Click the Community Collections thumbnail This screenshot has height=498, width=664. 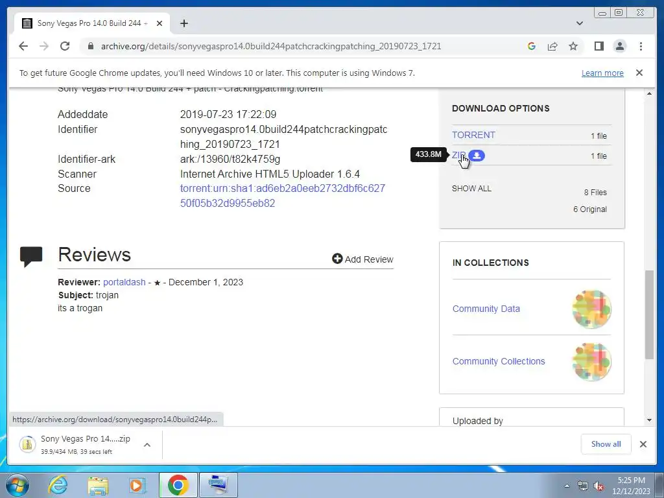click(591, 362)
